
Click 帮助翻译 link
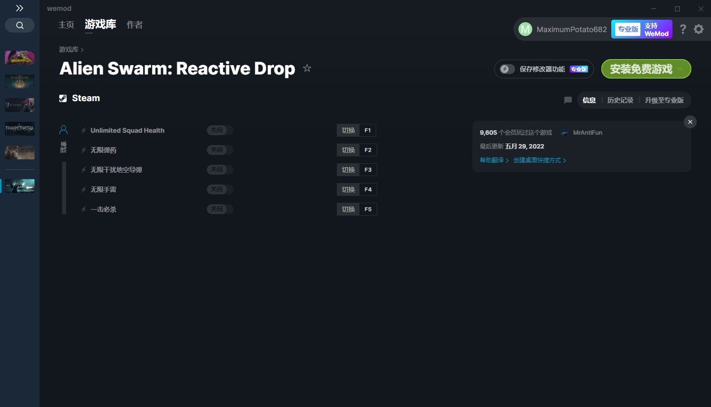[x=494, y=160]
